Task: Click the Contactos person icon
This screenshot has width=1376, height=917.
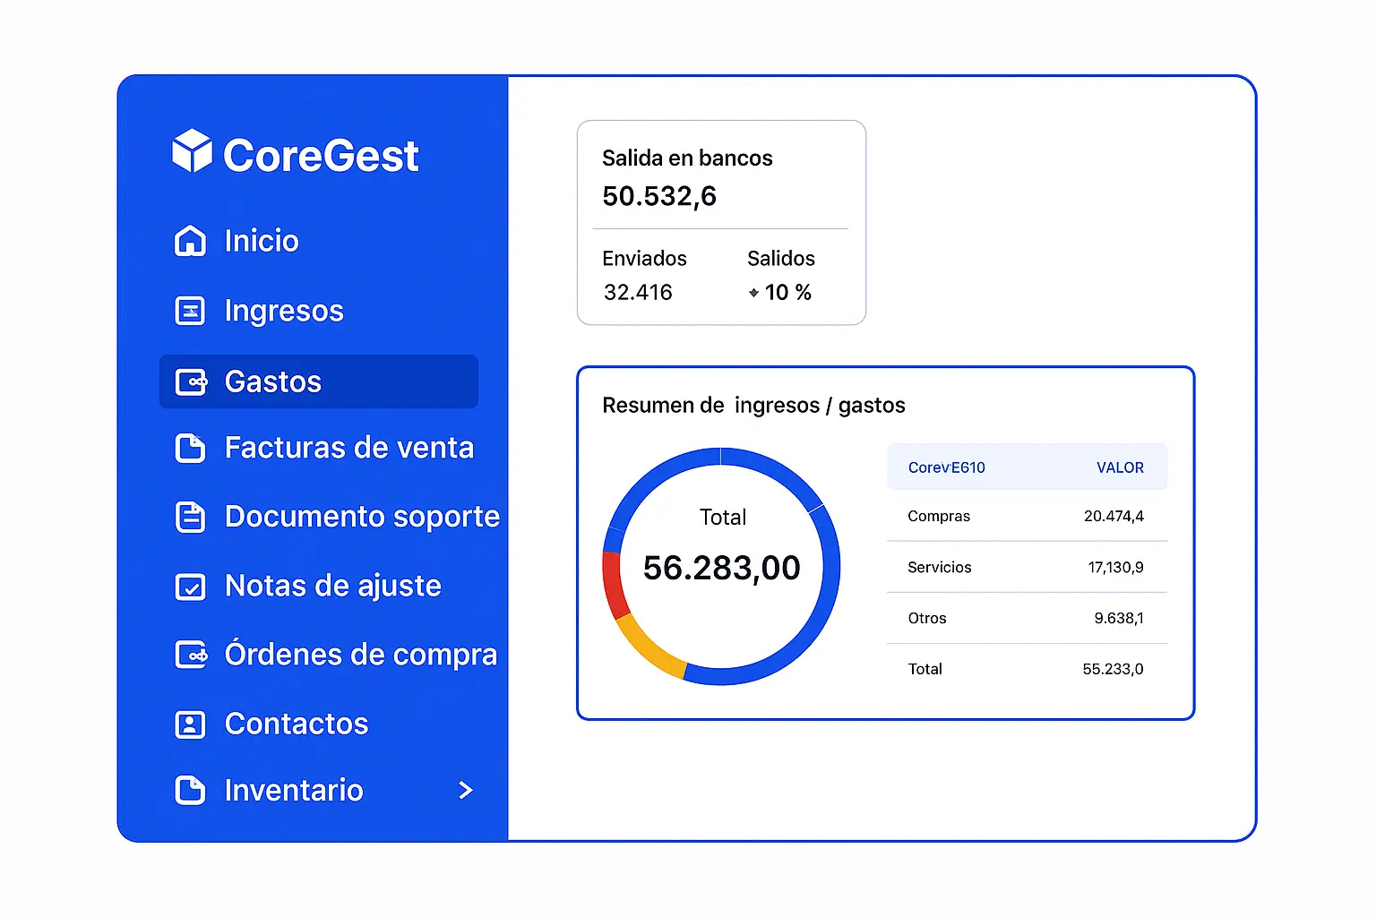Action: (190, 724)
